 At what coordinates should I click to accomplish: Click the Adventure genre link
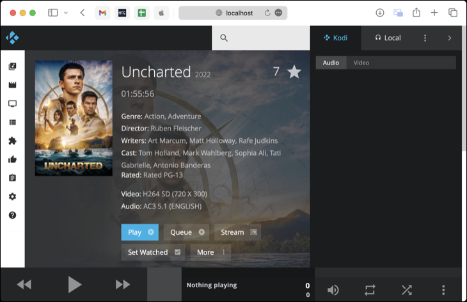[184, 116]
